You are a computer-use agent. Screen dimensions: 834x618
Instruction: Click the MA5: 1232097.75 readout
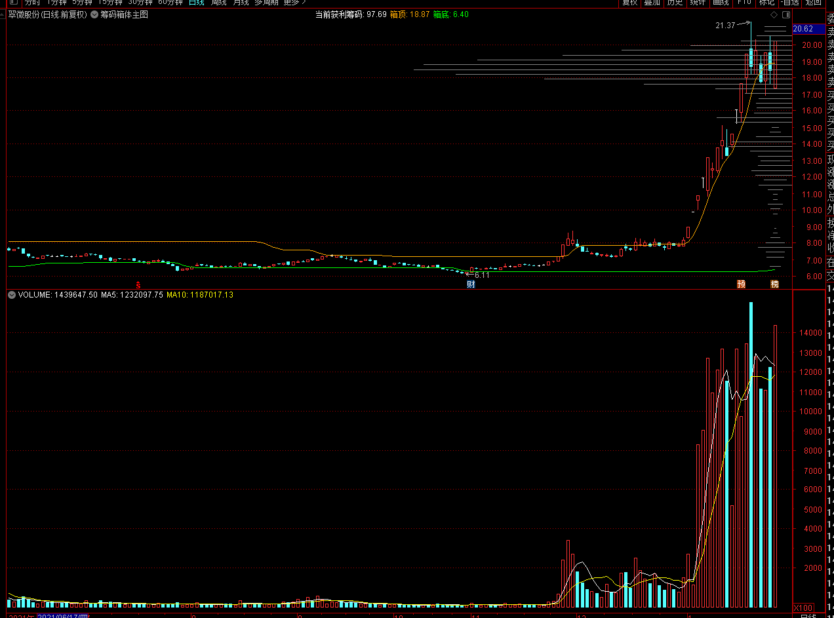tap(132, 295)
